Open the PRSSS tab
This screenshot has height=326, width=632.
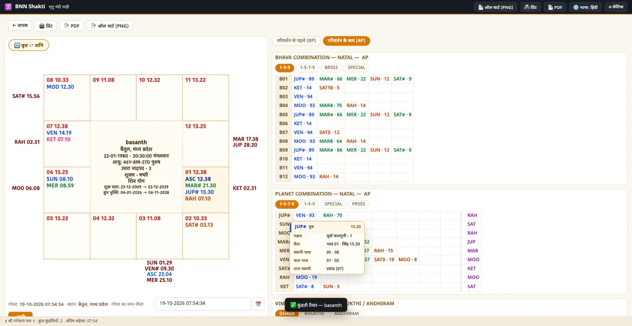point(358,204)
